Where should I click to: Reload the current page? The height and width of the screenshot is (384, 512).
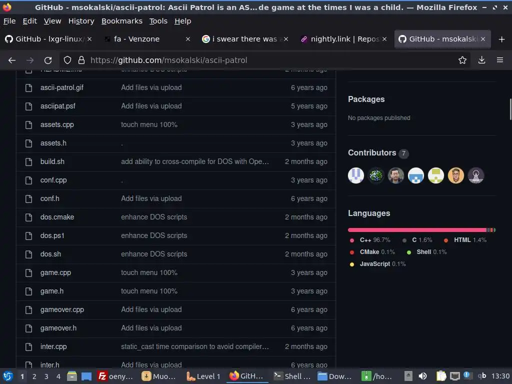pyautogui.click(x=48, y=60)
